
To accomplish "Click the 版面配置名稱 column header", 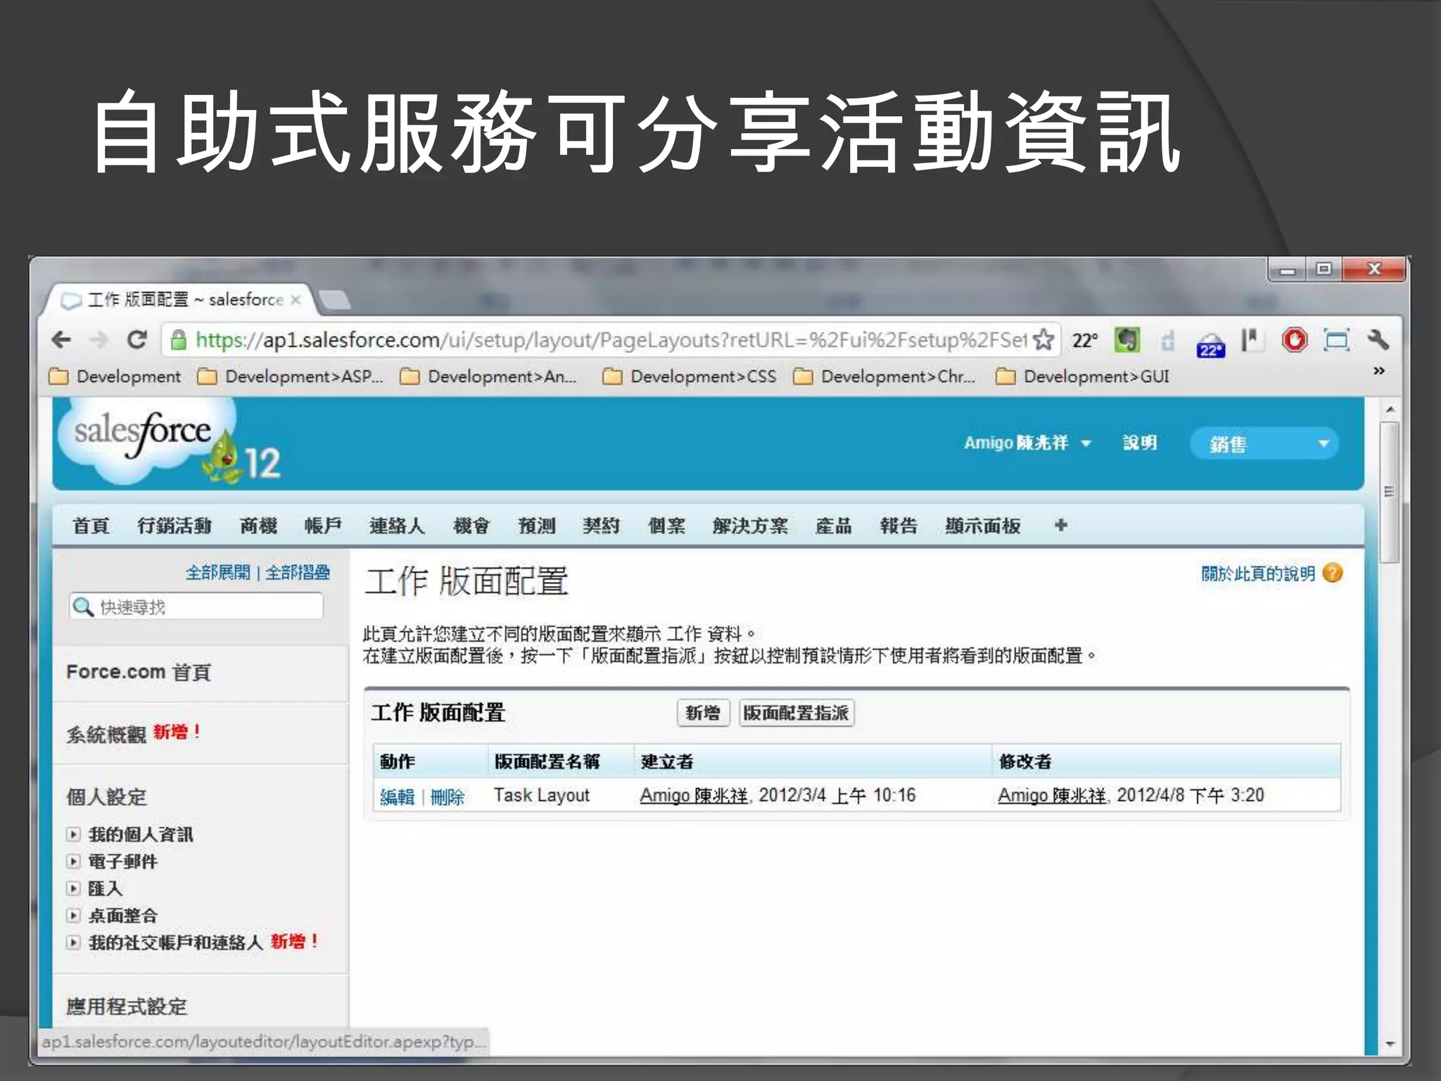I will 547,761.
